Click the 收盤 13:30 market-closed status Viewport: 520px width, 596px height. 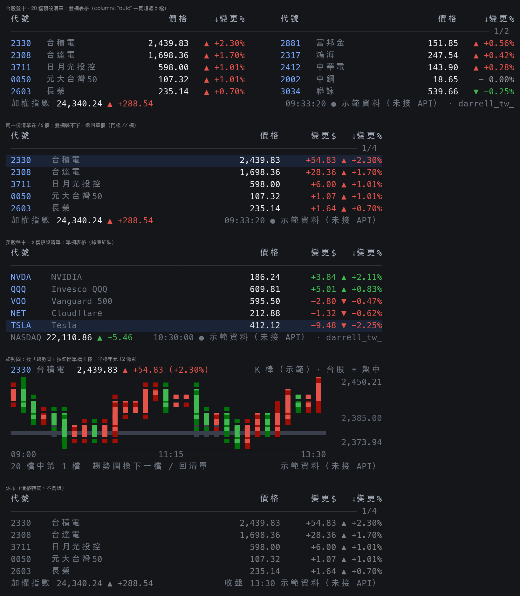click(250, 583)
